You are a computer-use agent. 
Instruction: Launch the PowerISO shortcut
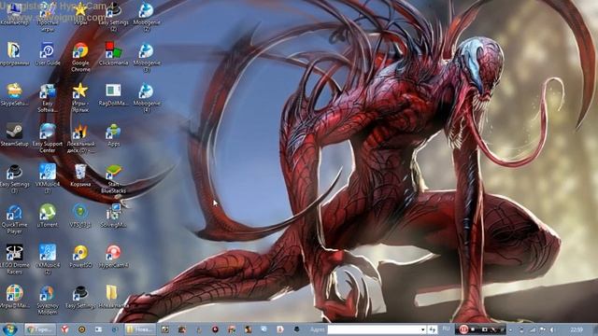80,256
